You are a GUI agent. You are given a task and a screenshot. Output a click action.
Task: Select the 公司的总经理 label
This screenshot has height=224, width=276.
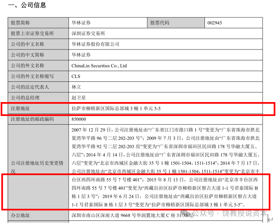pos(25,98)
